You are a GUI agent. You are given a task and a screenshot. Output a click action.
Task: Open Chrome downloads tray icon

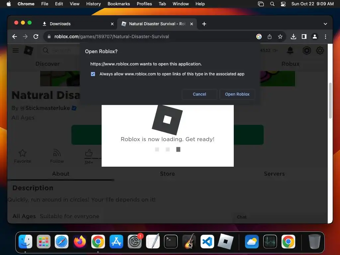point(294,37)
